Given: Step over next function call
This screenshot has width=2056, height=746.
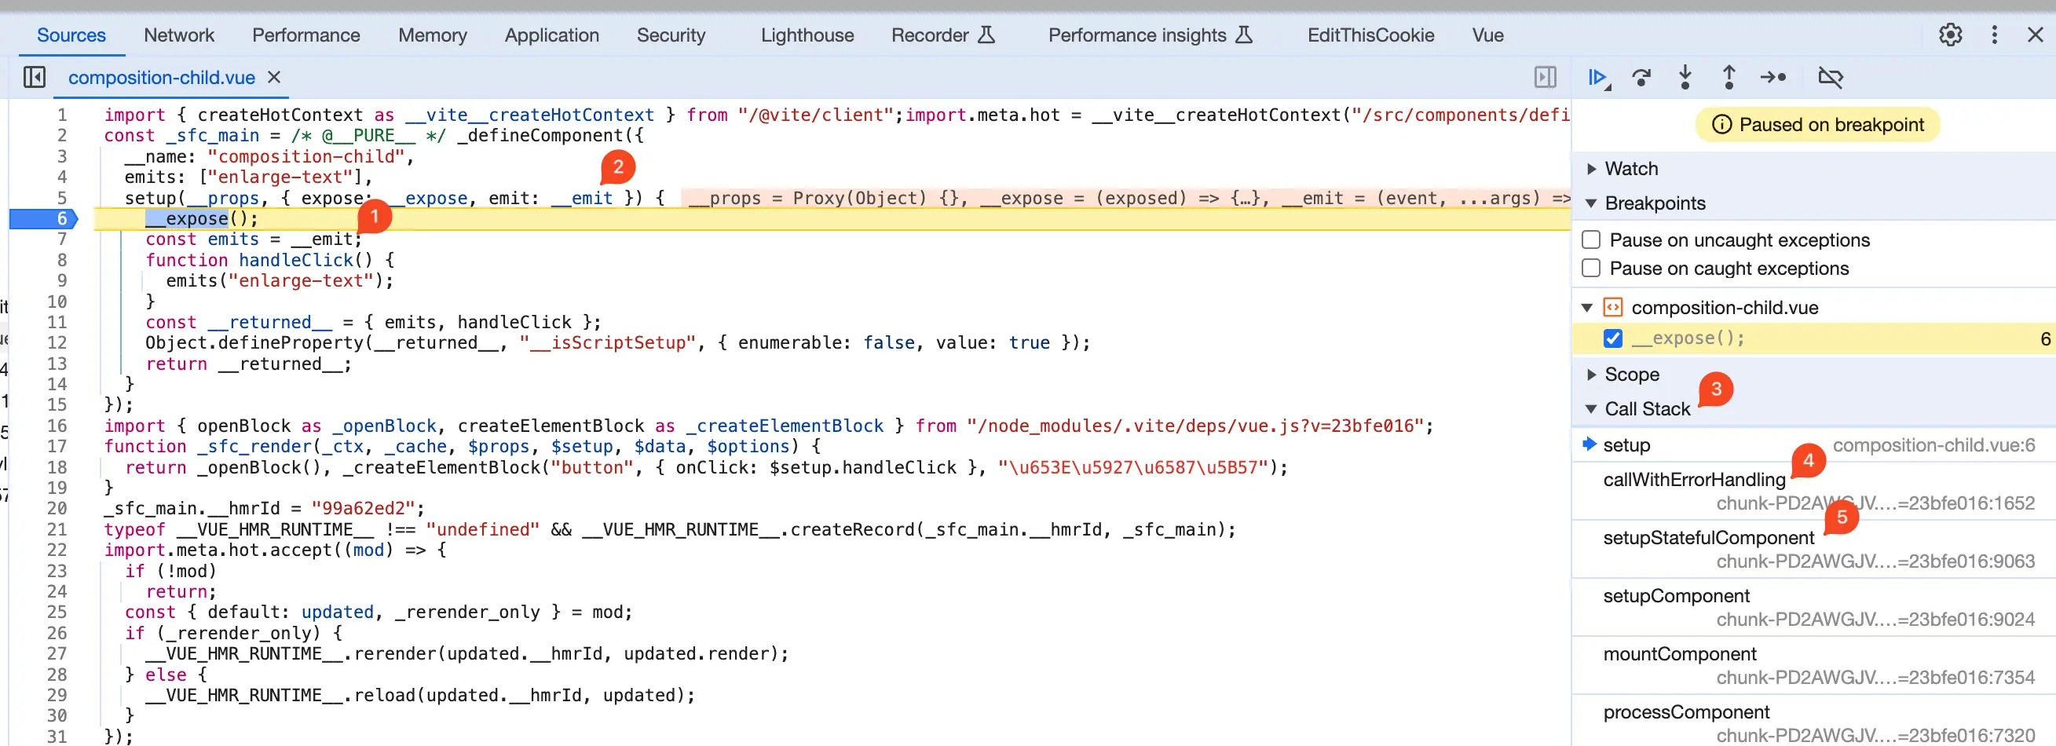Looking at the screenshot, I should click(1642, 78).
